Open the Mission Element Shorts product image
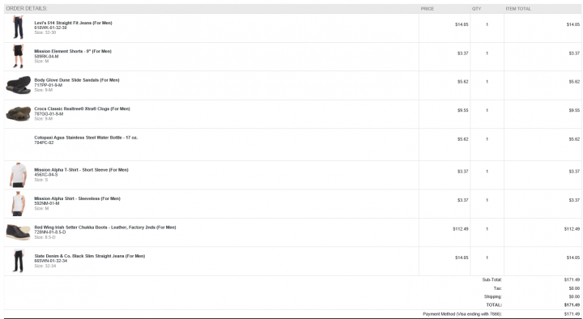 (18, 56)
